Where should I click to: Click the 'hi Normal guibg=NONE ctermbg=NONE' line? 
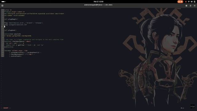tap(18, 36)
